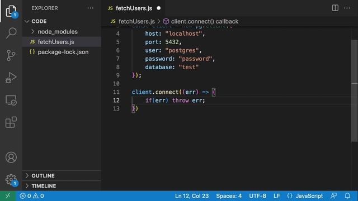Image resolution: width=358 pixels, height=201 pixels.
Task: Click the 5432 port value on line 5
Action: pos(172,42)
